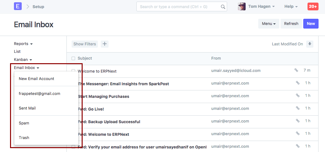325x152 pixels.
Task: Click the New button
Action: coord(311,24)
